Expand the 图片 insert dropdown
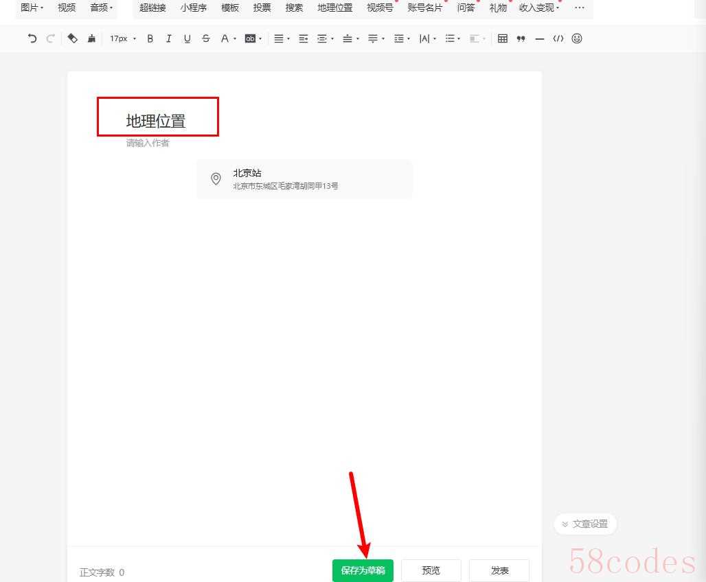The height and width of the screenshot is (582, 706). (x=32, y=8)
